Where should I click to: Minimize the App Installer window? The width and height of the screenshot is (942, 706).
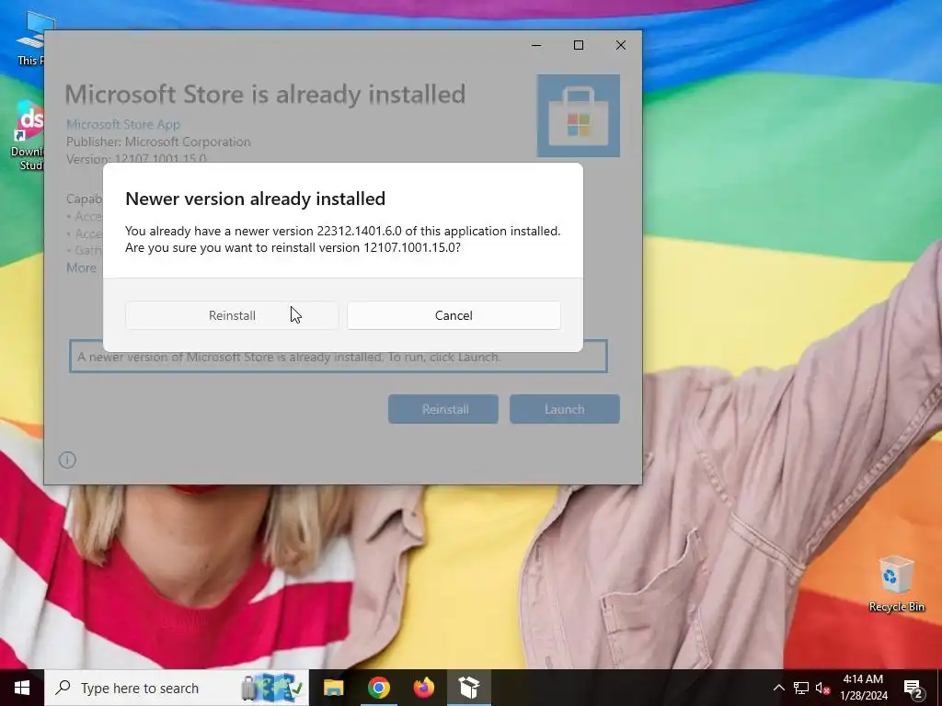[536, 46]
